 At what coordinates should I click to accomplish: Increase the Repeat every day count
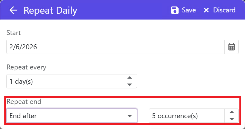[x=130, y=78]
